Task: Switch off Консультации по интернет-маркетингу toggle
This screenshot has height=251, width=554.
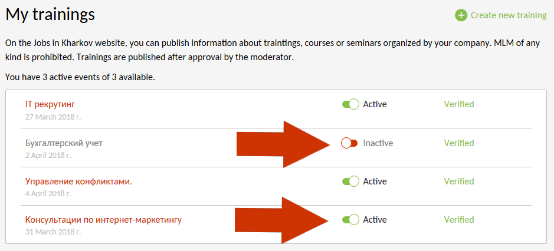Action: tap(350, 220)
